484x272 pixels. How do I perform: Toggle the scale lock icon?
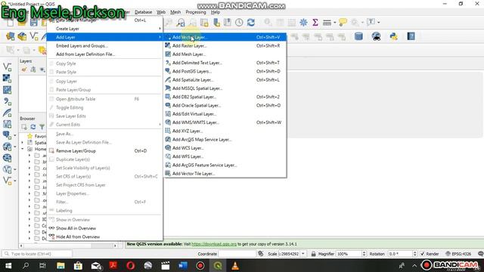click(313, 254)
